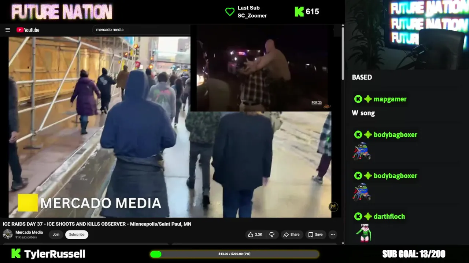469x263 pixels.
Task: Open the more actions three-dot menu
Action: 333,235
